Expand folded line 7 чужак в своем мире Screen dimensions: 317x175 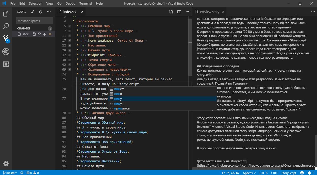tap(70, 31)
